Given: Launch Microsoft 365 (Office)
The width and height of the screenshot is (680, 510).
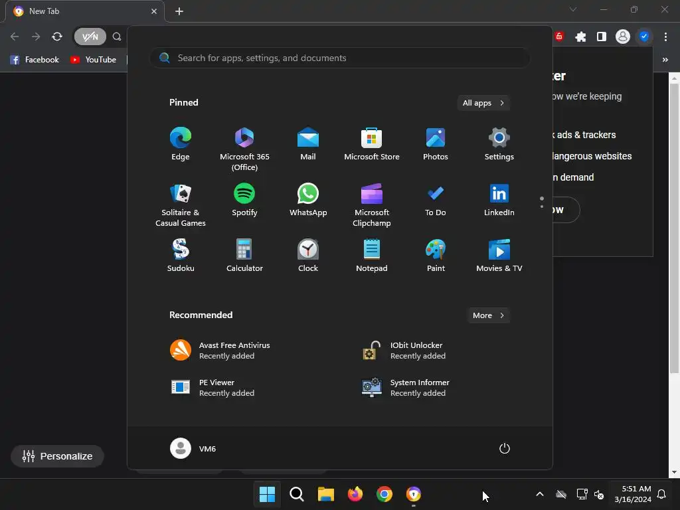Looking at the screenshot, I should tap(244, 149).
